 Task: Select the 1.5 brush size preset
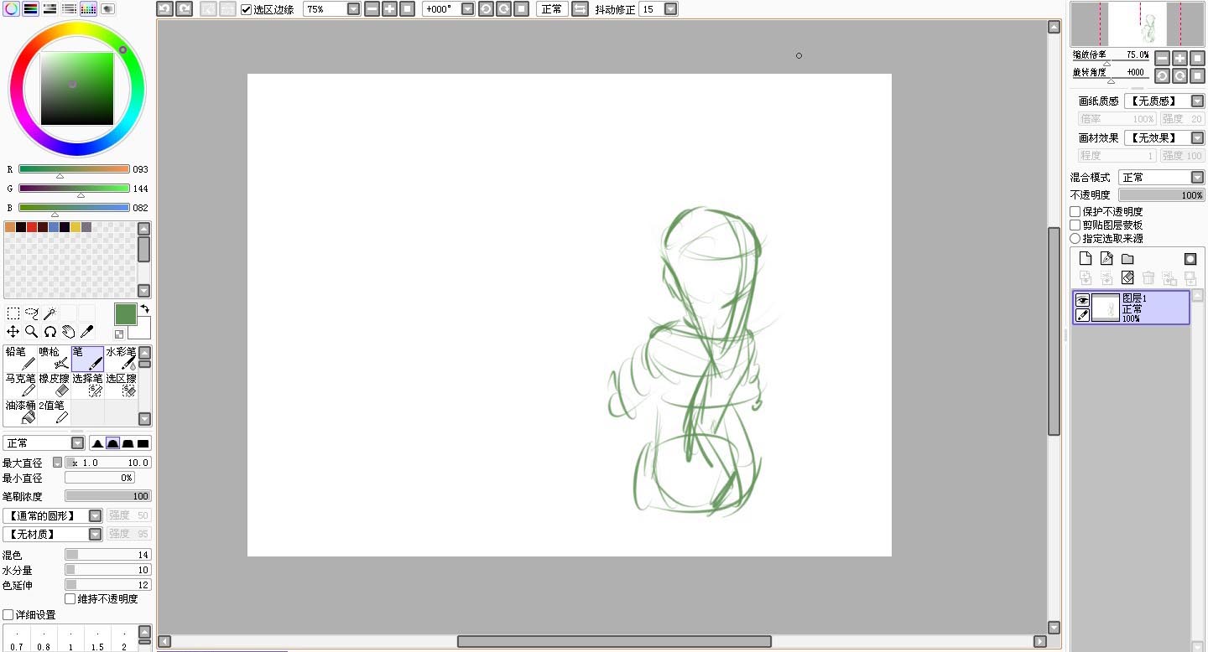[x=97, y=639]
